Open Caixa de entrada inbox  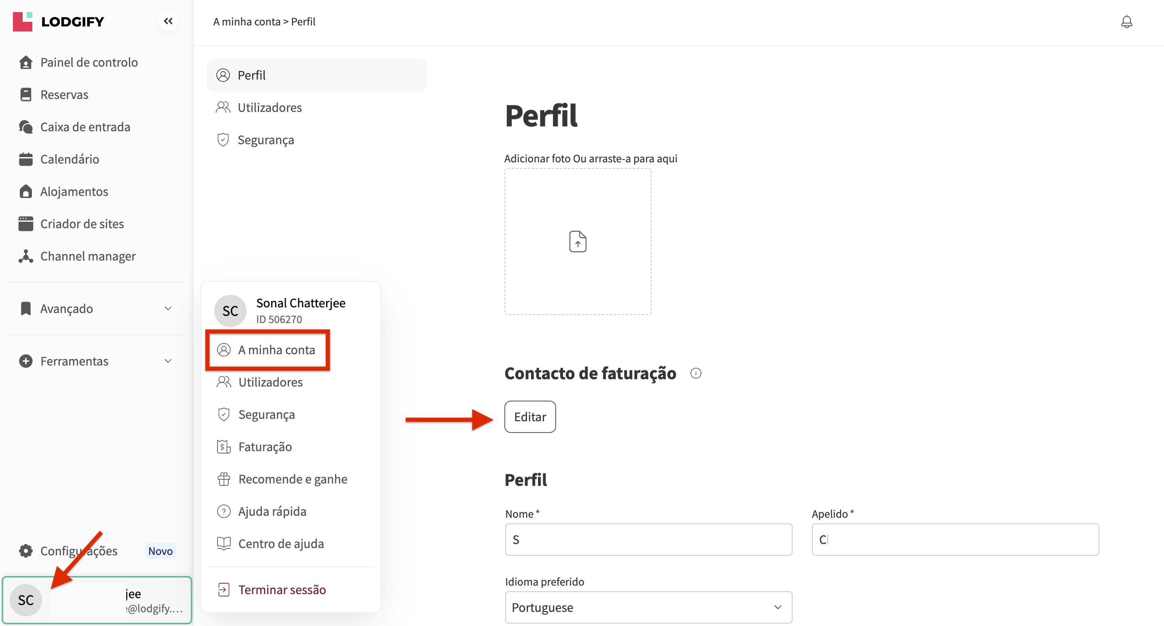click(x=85, y=127)
